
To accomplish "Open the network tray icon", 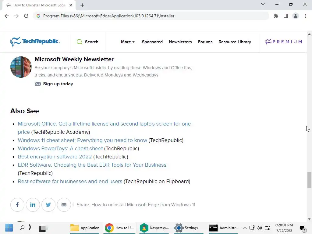I will 252,228.
